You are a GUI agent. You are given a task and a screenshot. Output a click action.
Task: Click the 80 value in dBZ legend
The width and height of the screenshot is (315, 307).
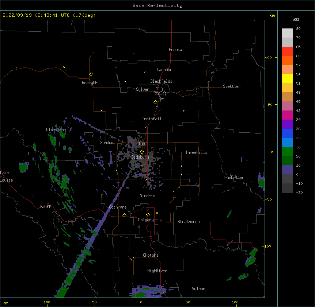[298, 29]
